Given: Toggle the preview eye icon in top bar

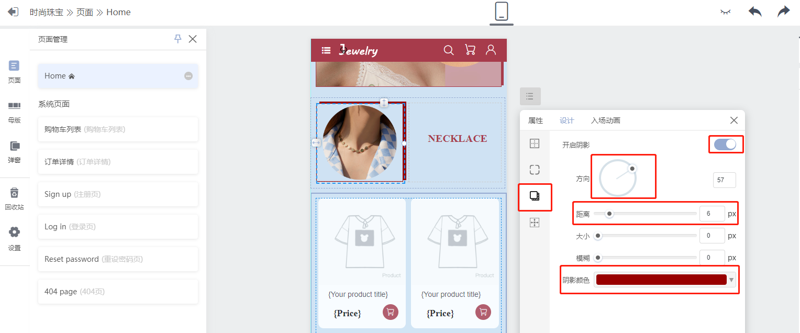Looking at the screenshot, I should click(725, 12).
